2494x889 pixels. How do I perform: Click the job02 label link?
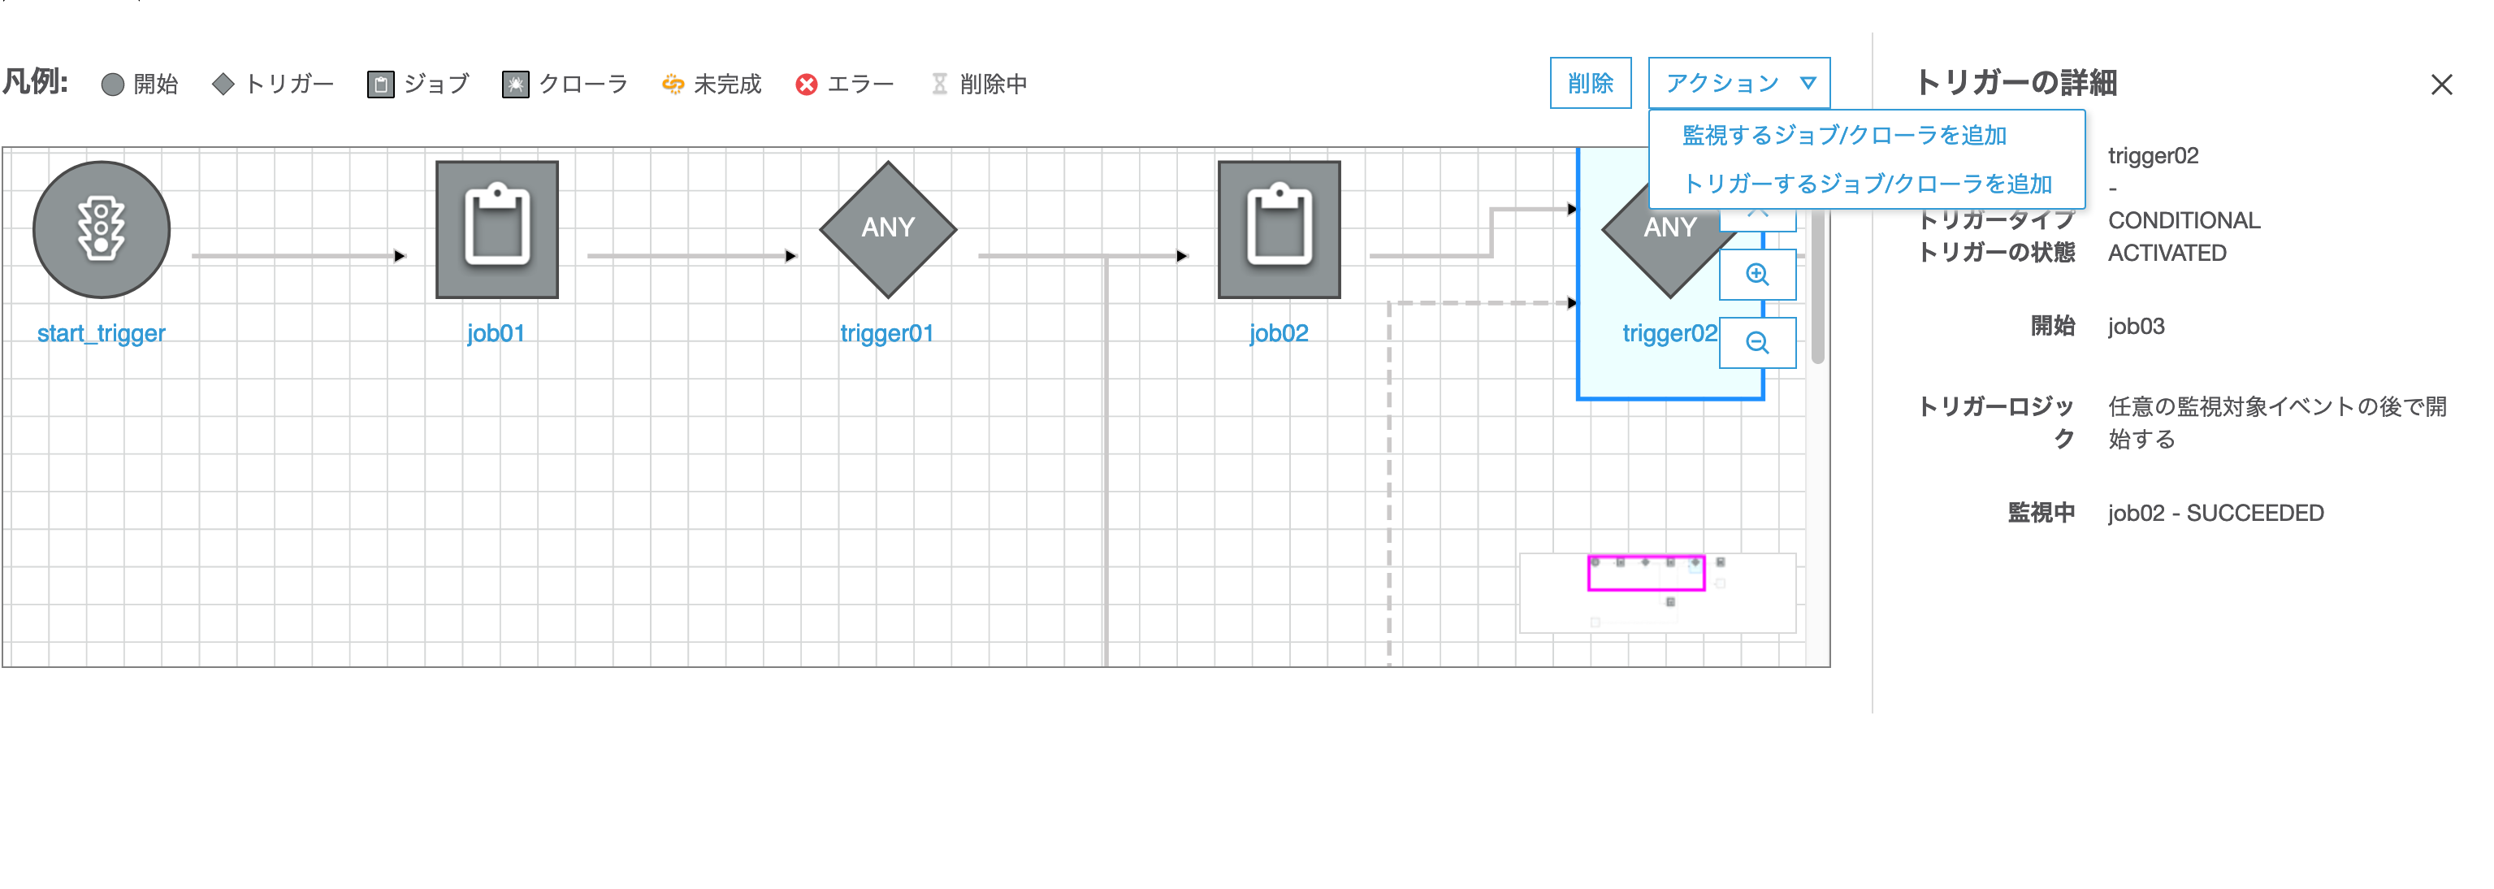coord(1278,333)
